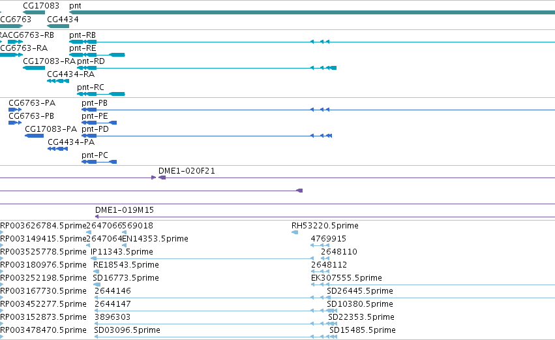Click the CG6763-PB protein label
Image resolution: width=555 pixels, height=340 pixels.
point(31,116)
